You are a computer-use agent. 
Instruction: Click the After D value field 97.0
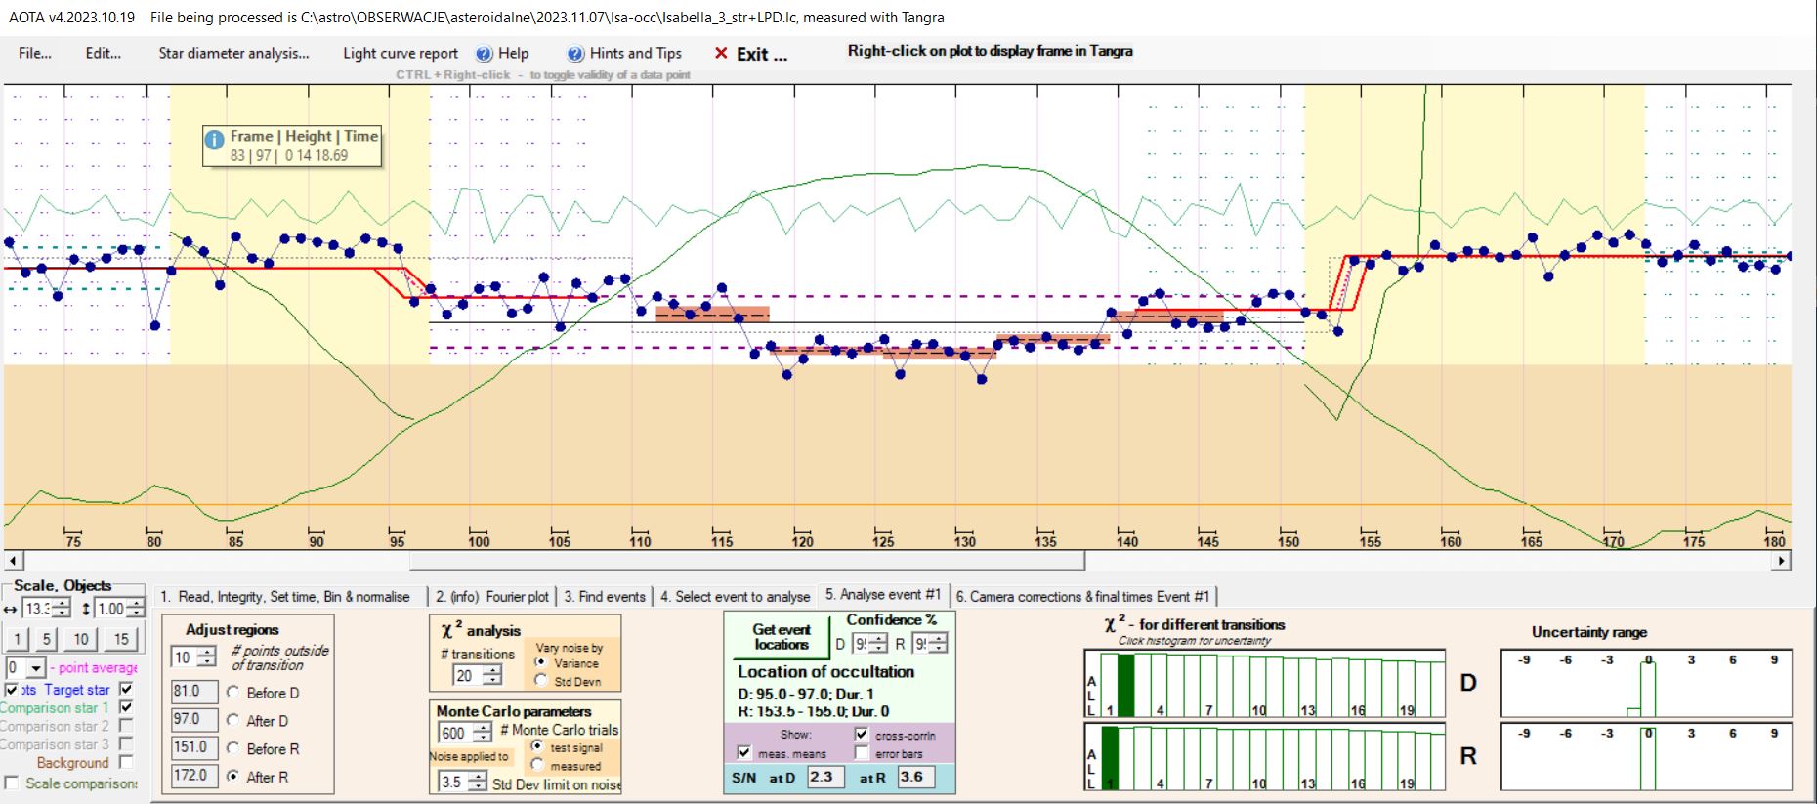[x=194, y=719]
